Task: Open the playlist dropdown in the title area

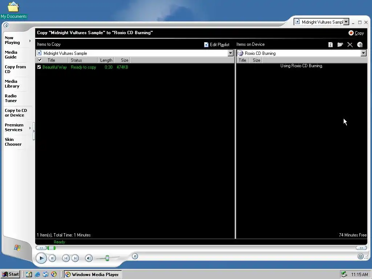Action: point(346,22)
